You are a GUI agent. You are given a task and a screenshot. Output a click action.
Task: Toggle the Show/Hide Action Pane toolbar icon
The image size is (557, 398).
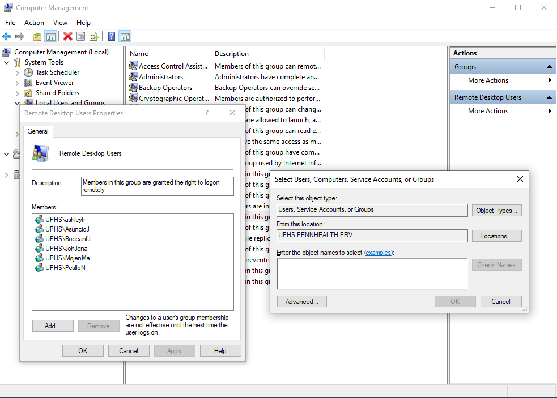point(125,36)
